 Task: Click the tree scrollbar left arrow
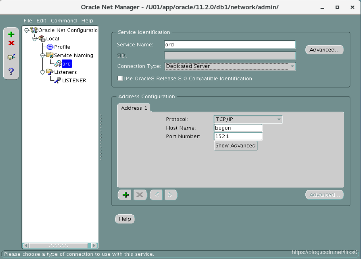point(26,246)
